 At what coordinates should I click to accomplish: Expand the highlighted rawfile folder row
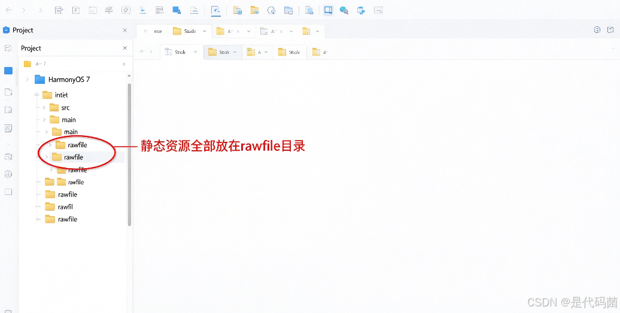46,157
